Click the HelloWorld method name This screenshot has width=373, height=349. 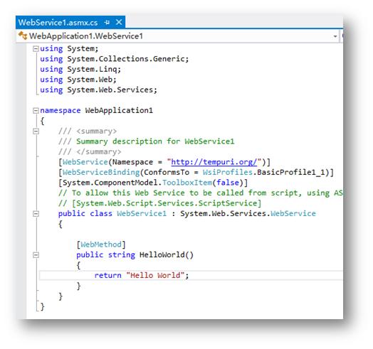(162, 255)
